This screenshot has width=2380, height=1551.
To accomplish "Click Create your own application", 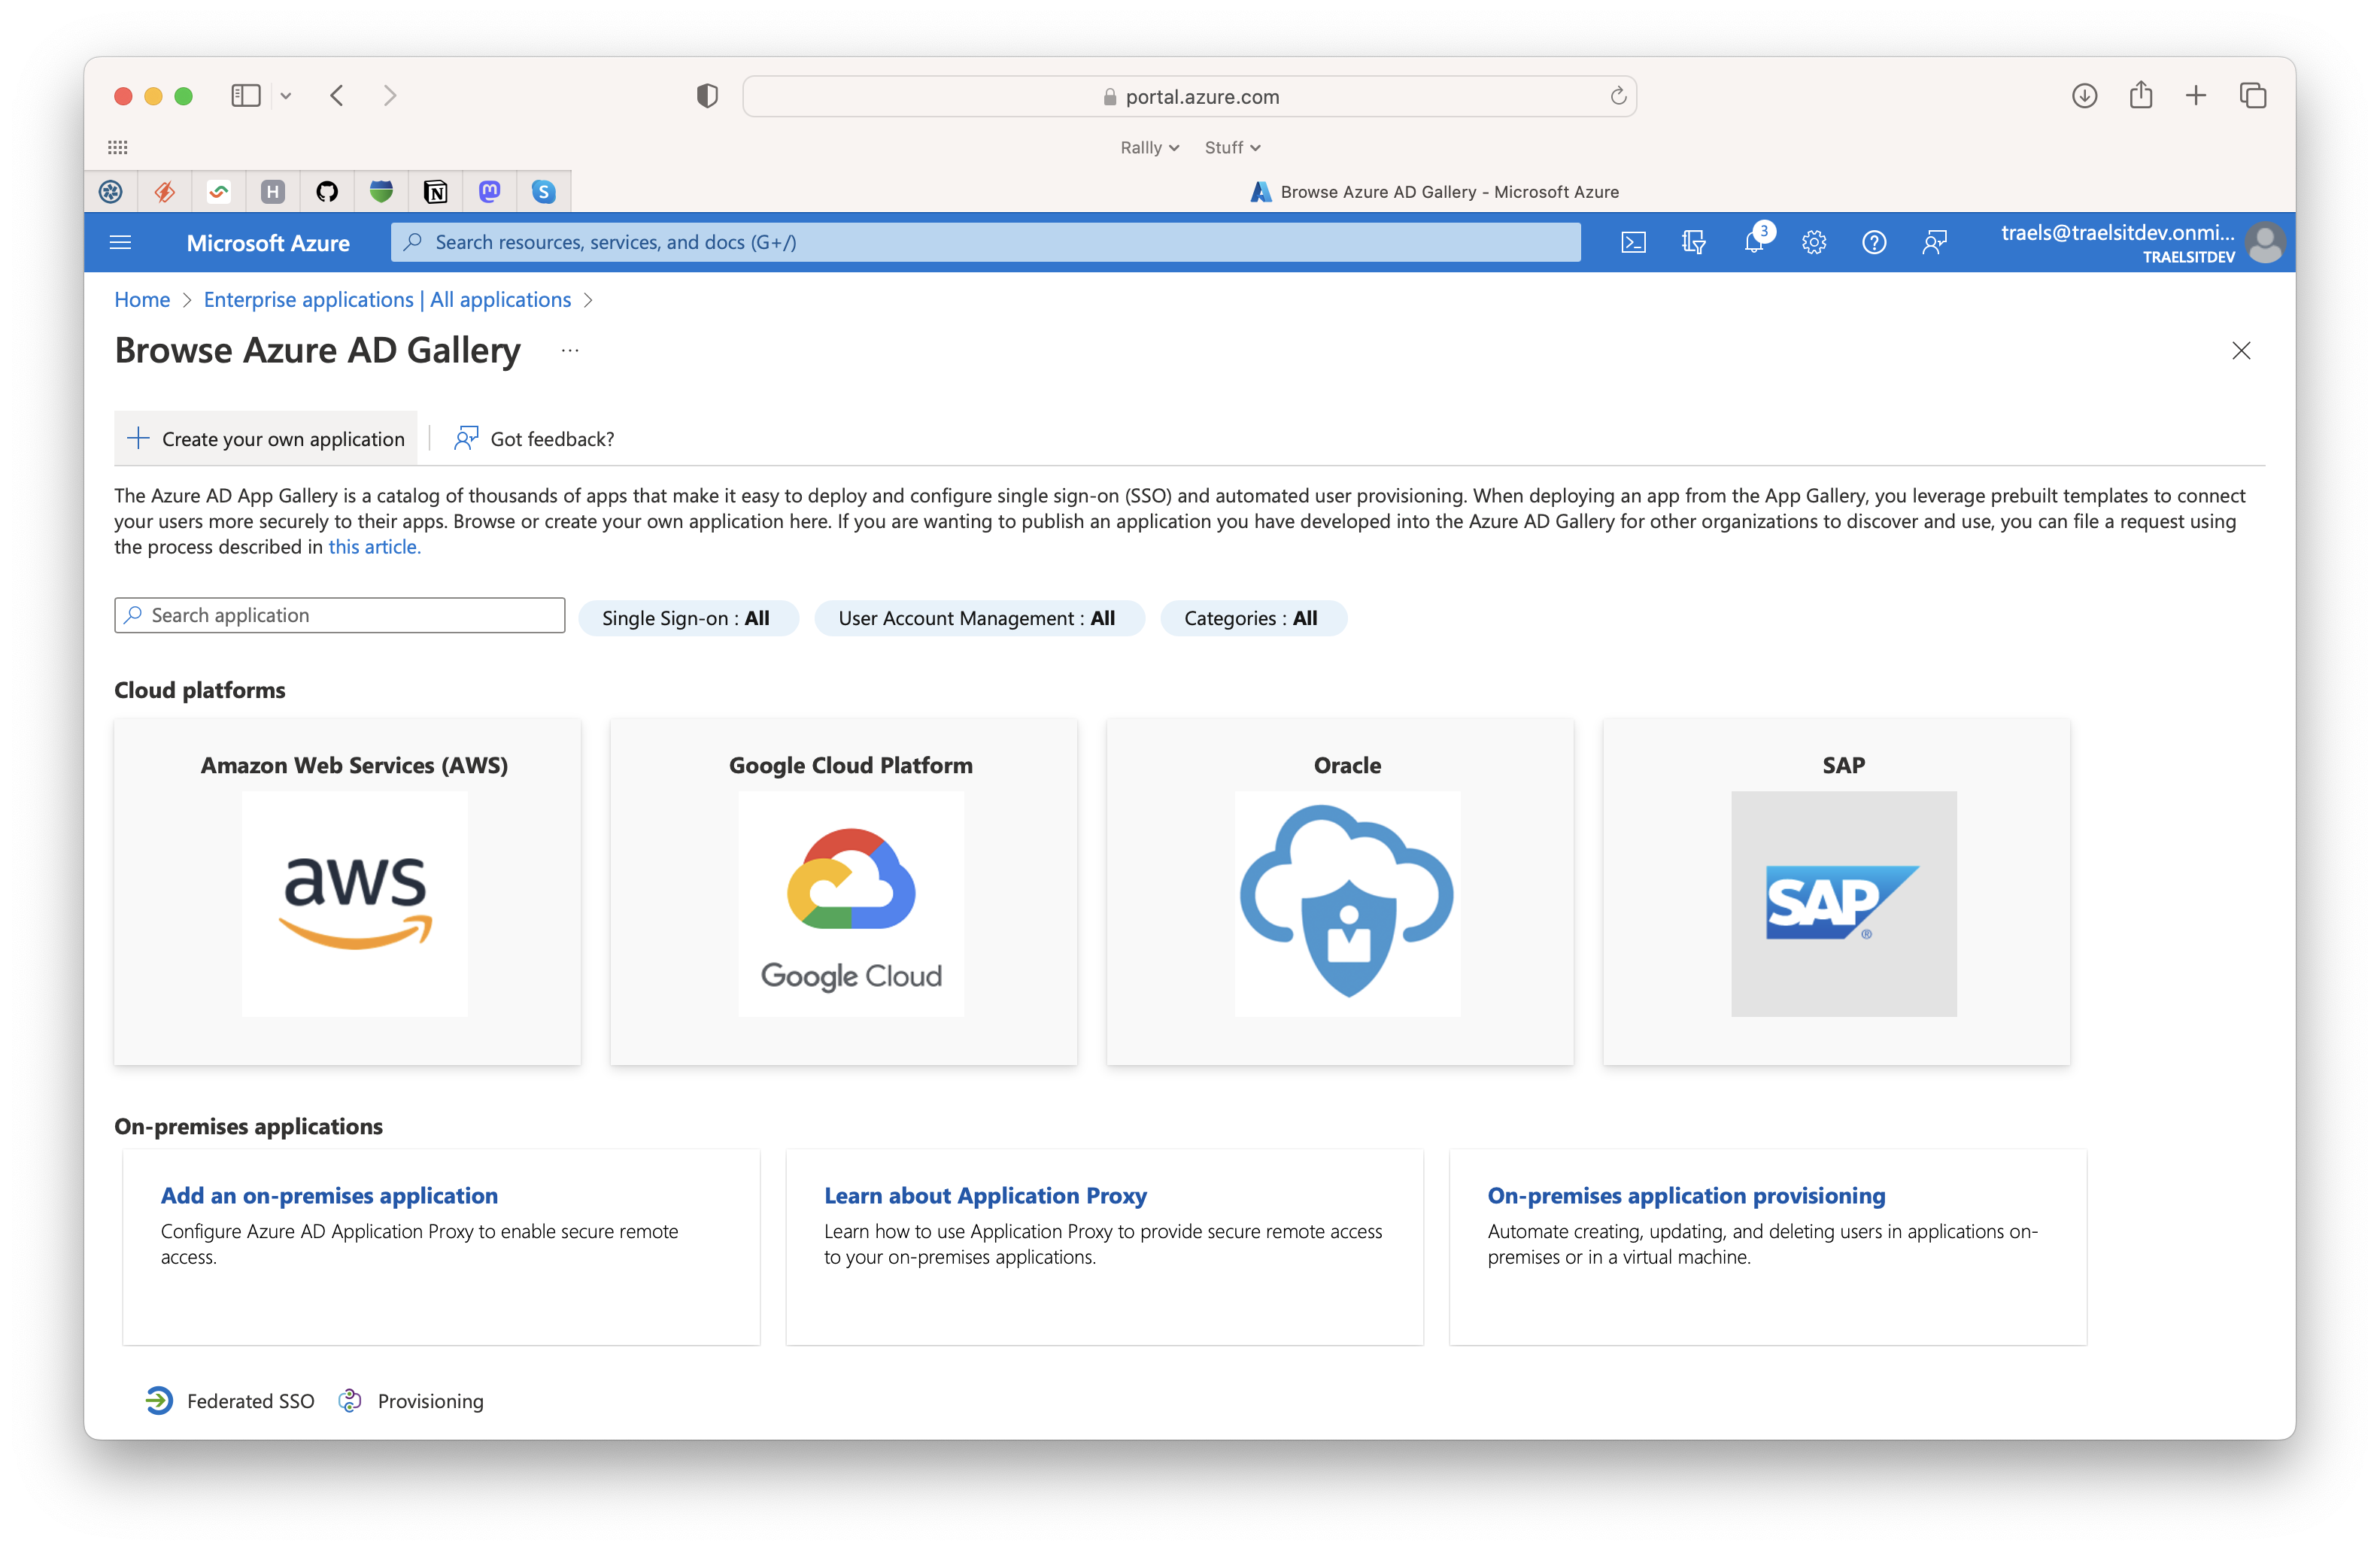I will point(266,439).
